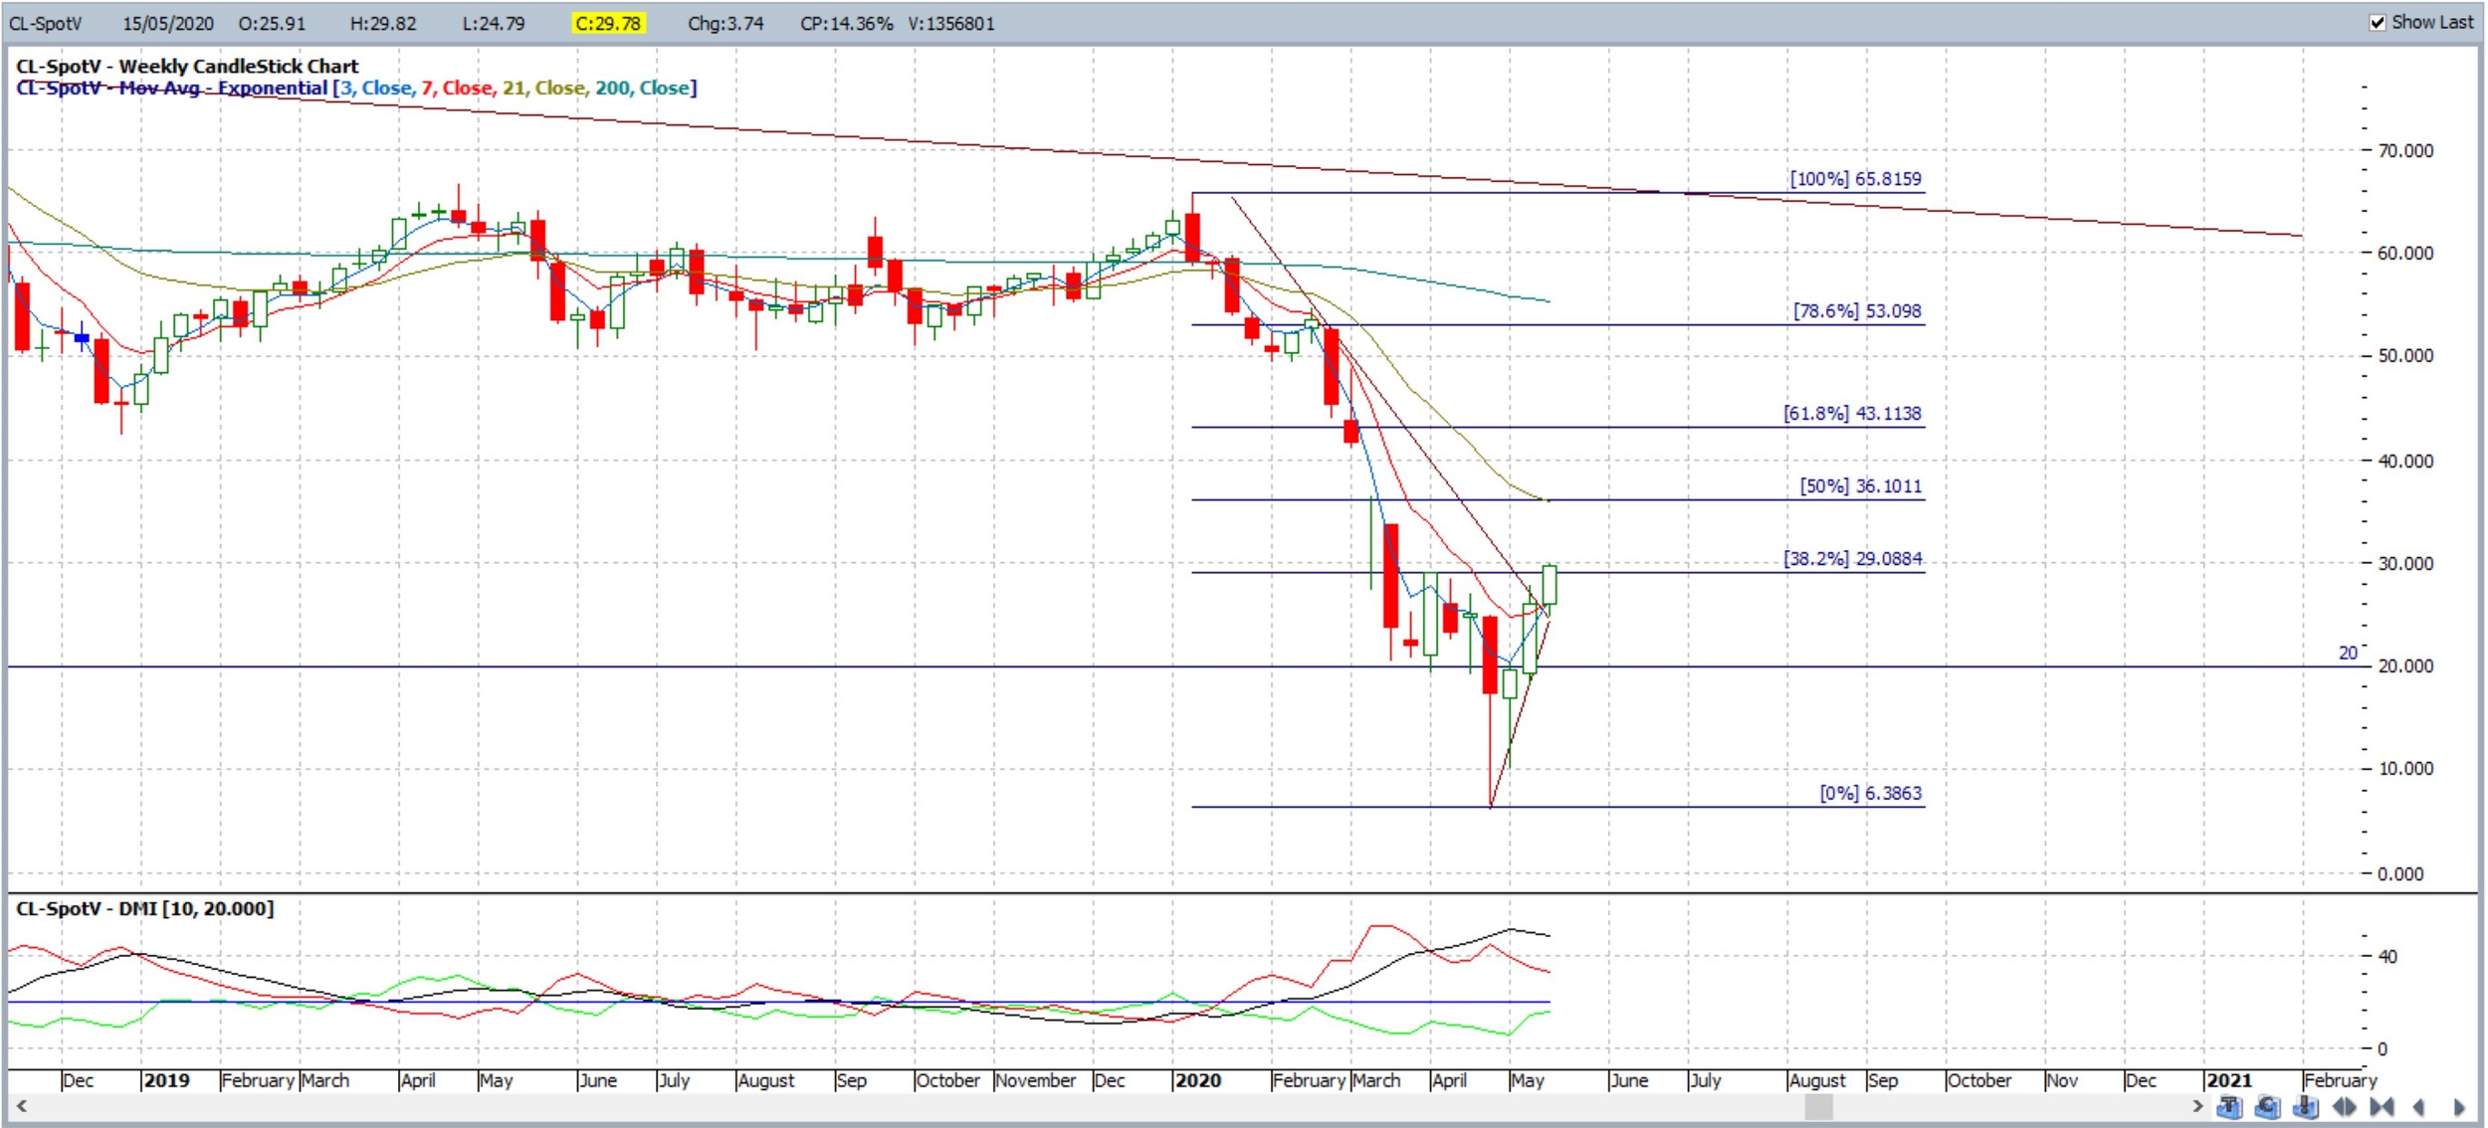Image resolution: width=2488 pixels, height=1128 pixels.
Task: Click the [61.8%] 43.1138 Fibonacci label
Action: click(x=1852, y=413)
